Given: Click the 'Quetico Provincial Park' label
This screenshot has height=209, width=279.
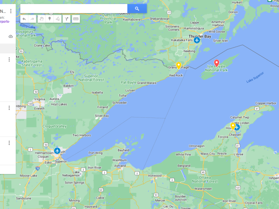Looking at the screenshot, I should (108, 18).
